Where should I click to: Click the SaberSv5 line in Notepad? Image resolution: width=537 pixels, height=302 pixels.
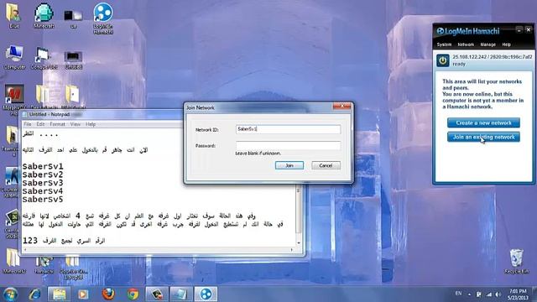coord(43,200)
